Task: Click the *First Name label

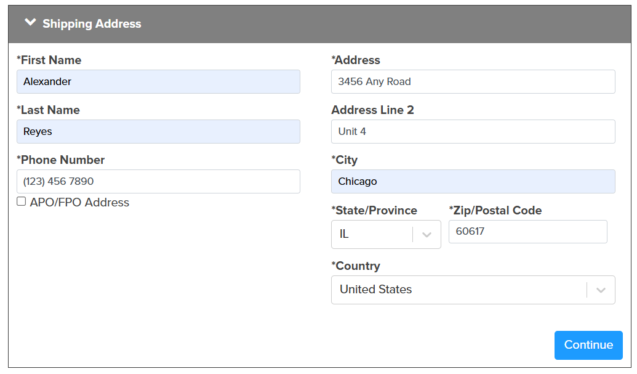Action: tap(49, 60)
